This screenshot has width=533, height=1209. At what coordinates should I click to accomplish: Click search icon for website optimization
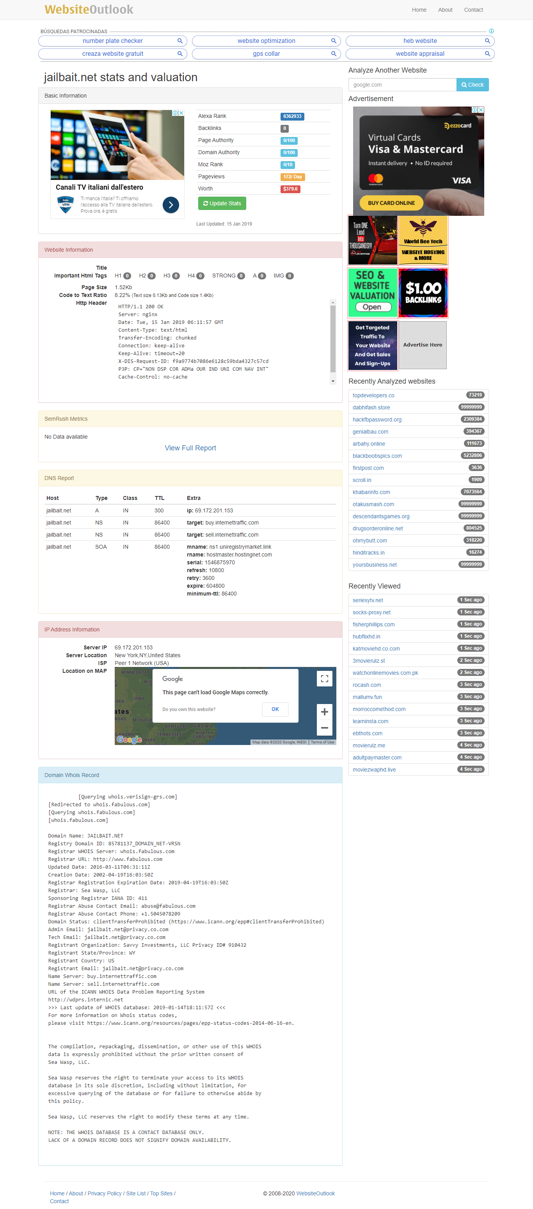coord(334,41)
